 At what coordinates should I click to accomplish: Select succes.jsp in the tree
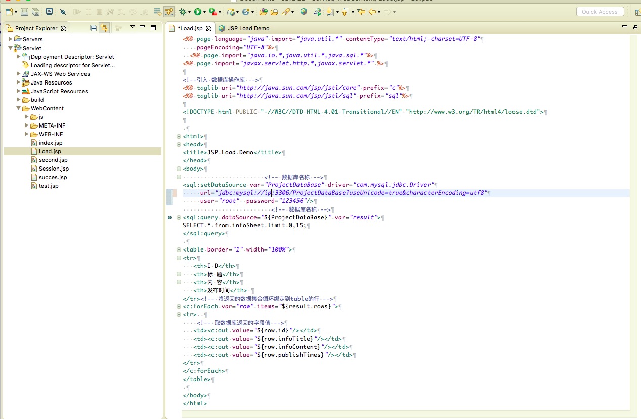(x=49, y=177)
